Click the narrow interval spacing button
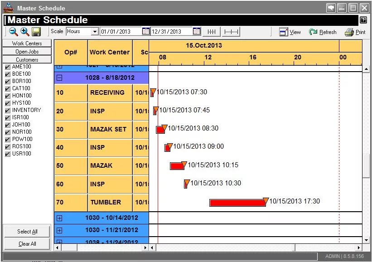372x262 pixels. [212, 32]
